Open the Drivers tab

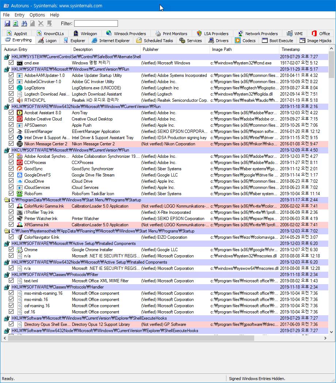218,41
